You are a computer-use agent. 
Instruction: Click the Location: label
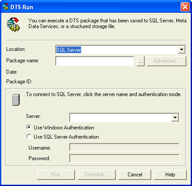coord(16,49)
